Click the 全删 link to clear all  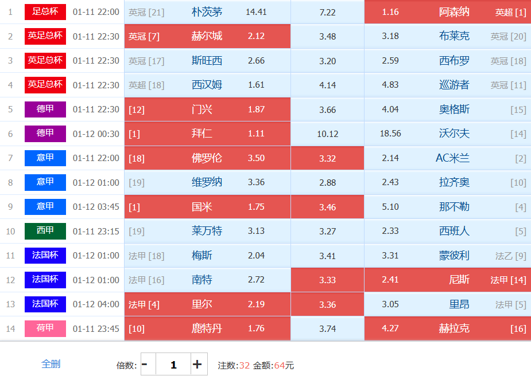[51, 364]
